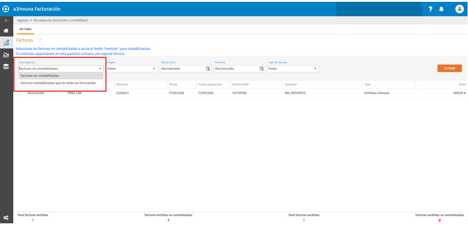Open the help question mark icon
The height and width of the screenshot is (227, 468).
(x=430, y=9)
